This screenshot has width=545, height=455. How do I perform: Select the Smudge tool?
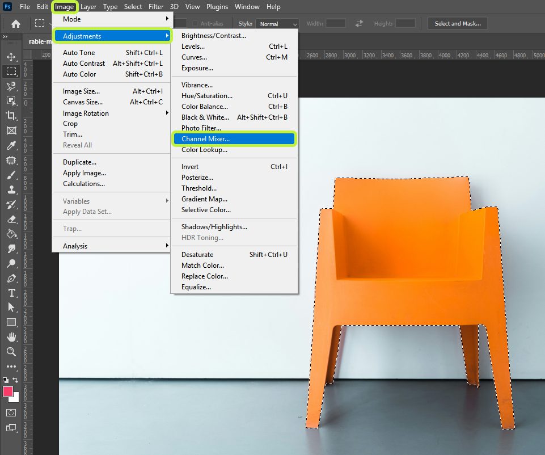click(x=11, y=248)
